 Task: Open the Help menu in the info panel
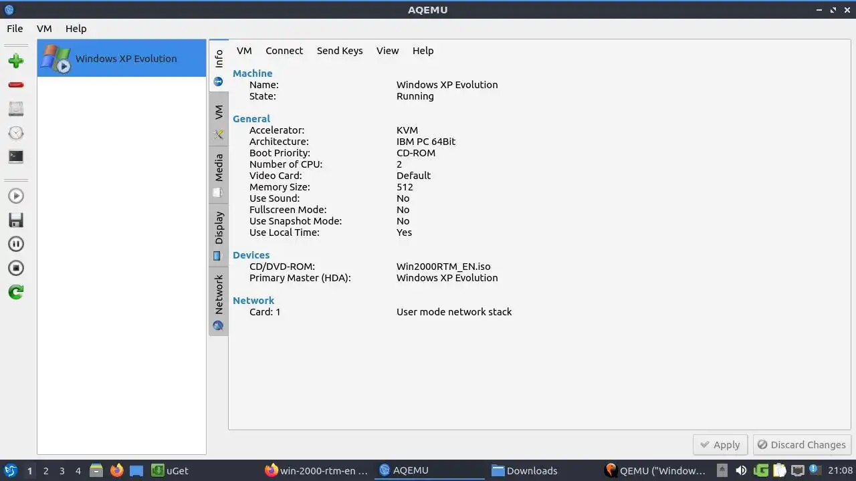point(423,51)
